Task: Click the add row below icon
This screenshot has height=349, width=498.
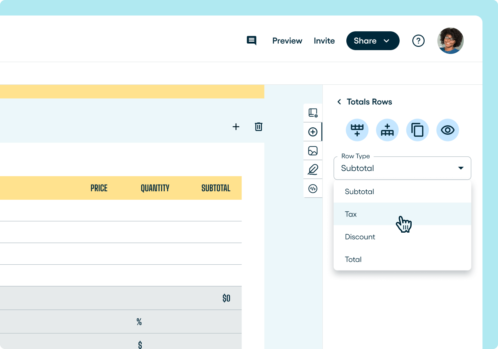Action: click(x=357, y=130)
